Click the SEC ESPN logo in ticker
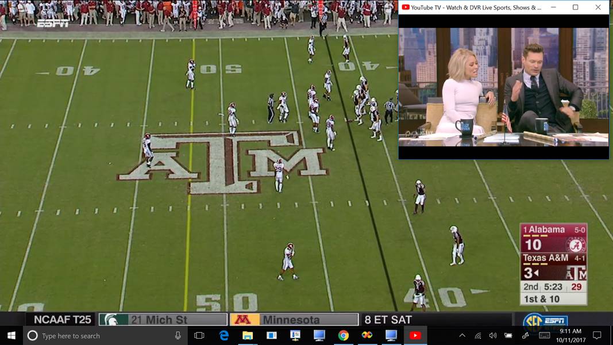 click(x=545, y=320)
